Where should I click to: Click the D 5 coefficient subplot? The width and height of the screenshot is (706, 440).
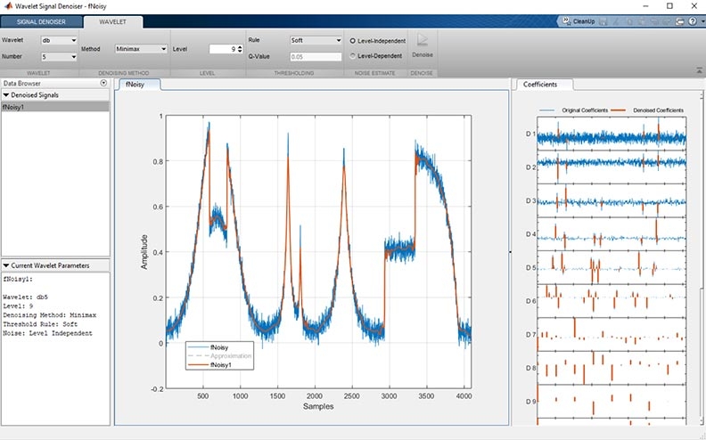point(612,267)
